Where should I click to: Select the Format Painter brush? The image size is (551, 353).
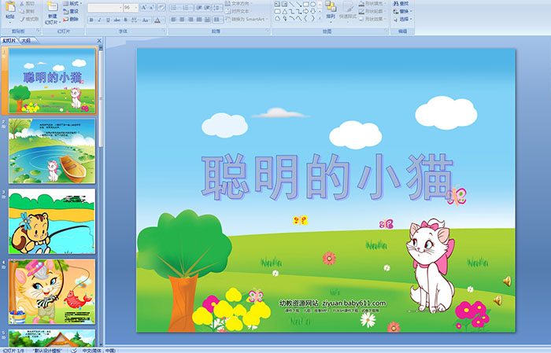(x=23, y=19)
